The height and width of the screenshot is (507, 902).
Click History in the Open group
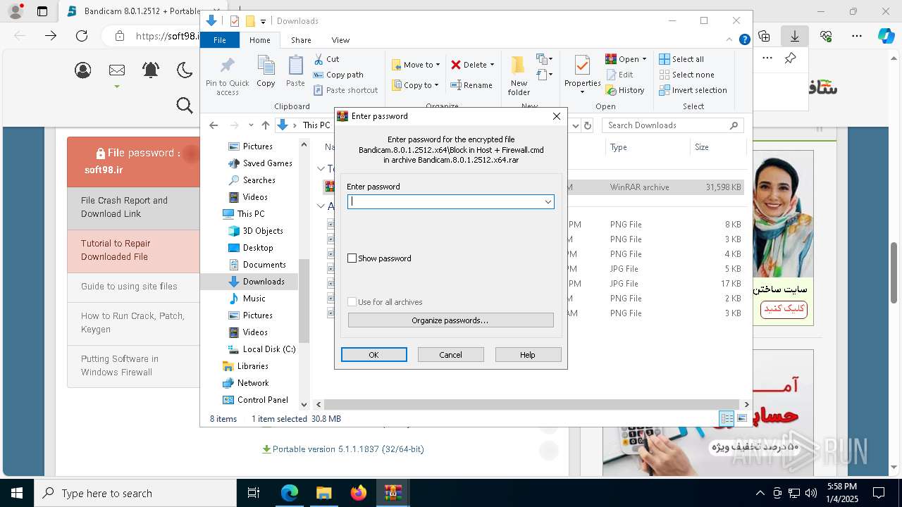pos(625,90)
